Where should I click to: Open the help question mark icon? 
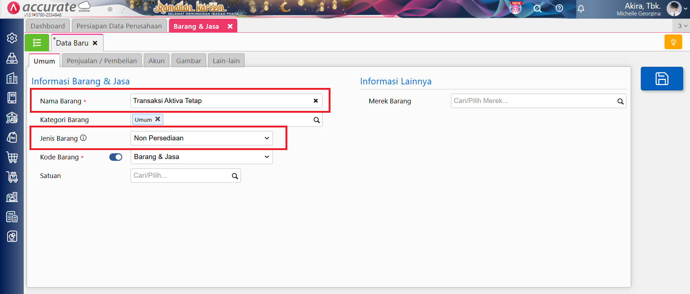pyautogui.click(x=559, y=8)
